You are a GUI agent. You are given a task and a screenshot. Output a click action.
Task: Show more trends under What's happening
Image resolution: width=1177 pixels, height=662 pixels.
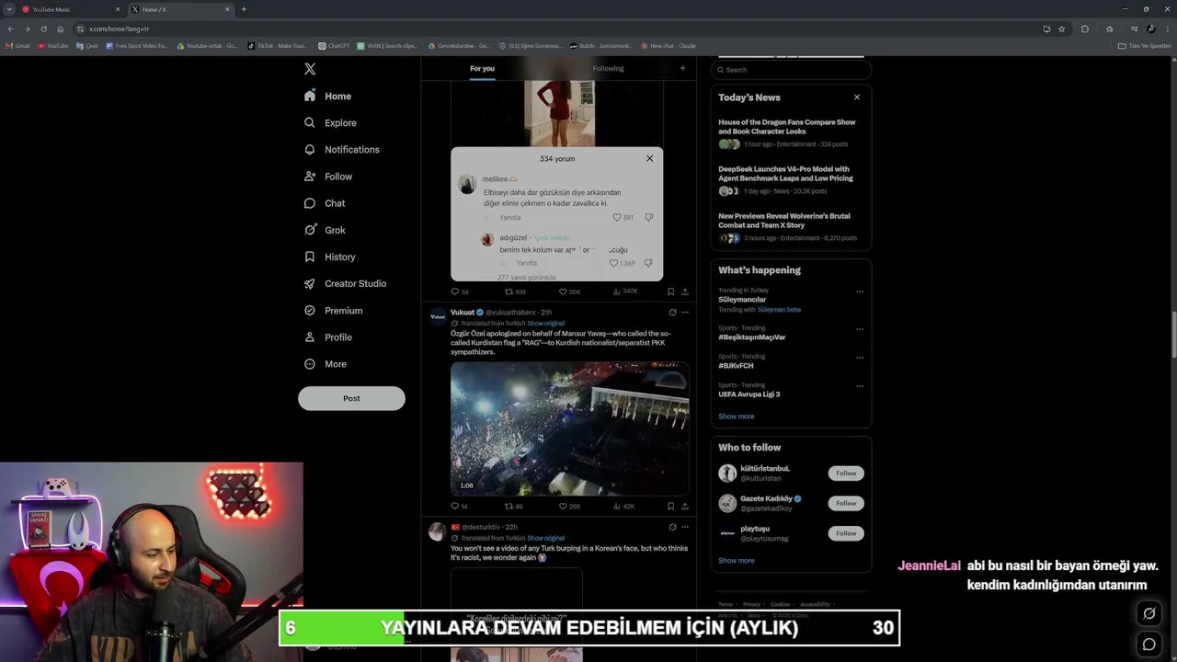tap(736, 417)
